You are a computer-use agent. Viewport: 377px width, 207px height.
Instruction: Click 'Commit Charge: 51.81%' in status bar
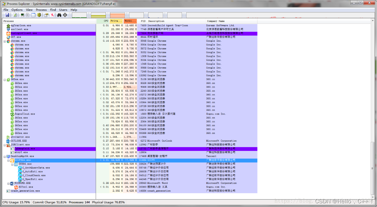[50, 202]
